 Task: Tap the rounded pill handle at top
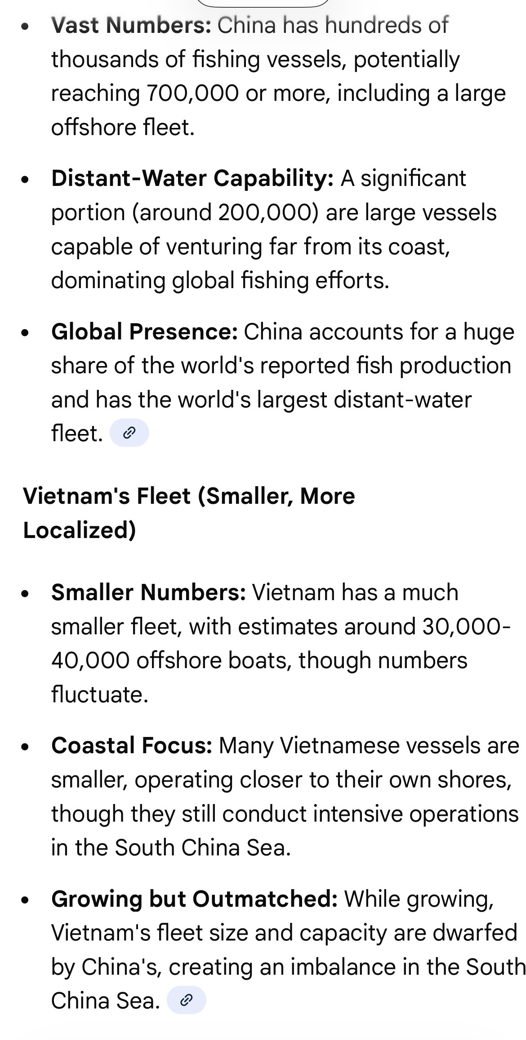point(263,4)
